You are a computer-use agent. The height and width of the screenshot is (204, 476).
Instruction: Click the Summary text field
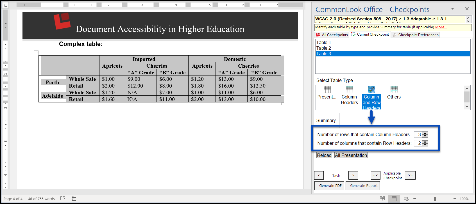[x=404, y=120]
